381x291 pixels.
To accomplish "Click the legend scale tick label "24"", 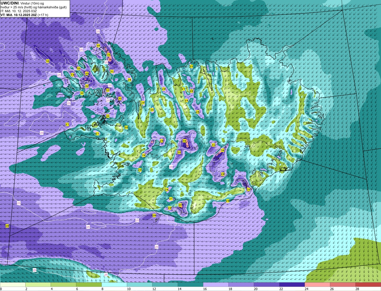I will pos(306,289).
